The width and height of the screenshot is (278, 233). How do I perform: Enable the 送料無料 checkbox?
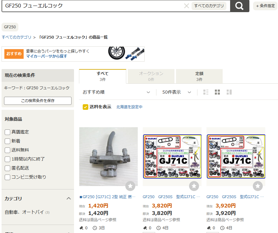[7, 150]
